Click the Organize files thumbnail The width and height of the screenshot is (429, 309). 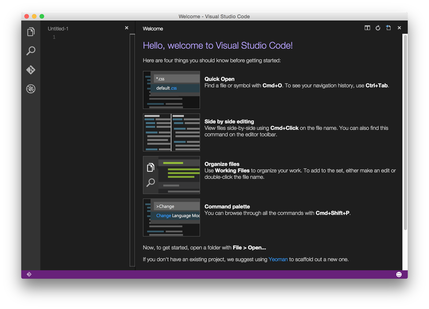click(171, 175)
